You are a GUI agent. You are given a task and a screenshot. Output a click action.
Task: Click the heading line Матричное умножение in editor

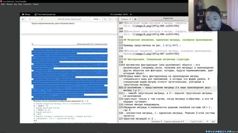[x=168, y=40]
